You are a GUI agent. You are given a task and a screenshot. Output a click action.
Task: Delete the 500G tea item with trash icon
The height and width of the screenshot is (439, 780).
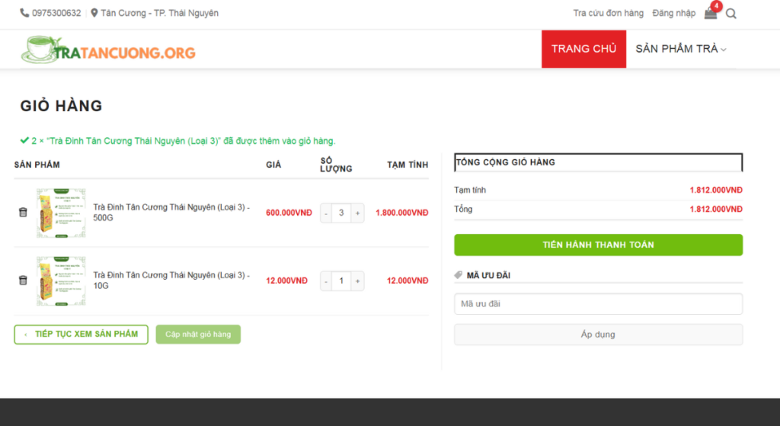coord(23,213)
